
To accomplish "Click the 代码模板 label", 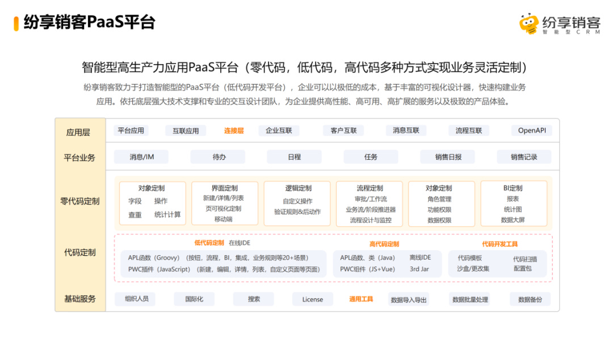I will pyautogui.click(x=469, y=258).
